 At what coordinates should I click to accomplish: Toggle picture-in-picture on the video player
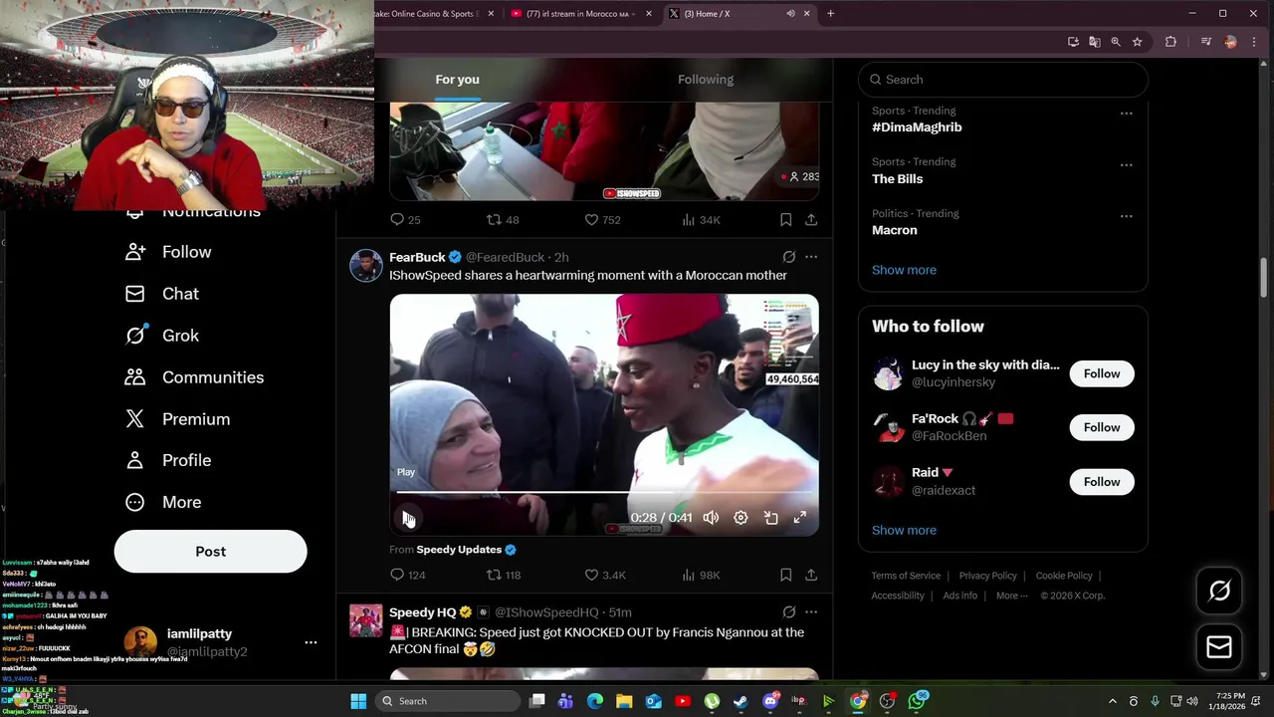click(770, 518)
